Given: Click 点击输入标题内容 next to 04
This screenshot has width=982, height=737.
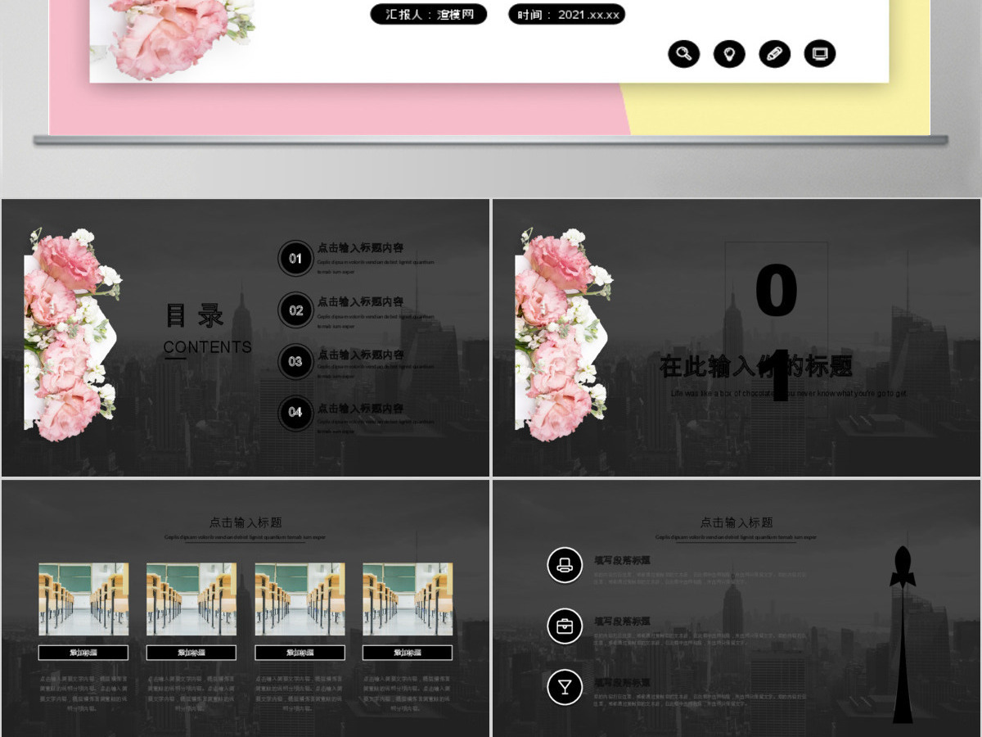Looking at the screenshot, I should point(360,408).
